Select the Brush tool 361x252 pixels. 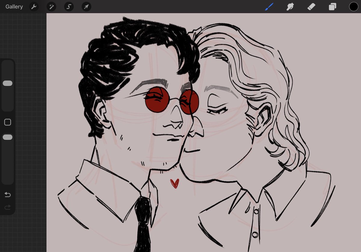(x=269, y=7)
